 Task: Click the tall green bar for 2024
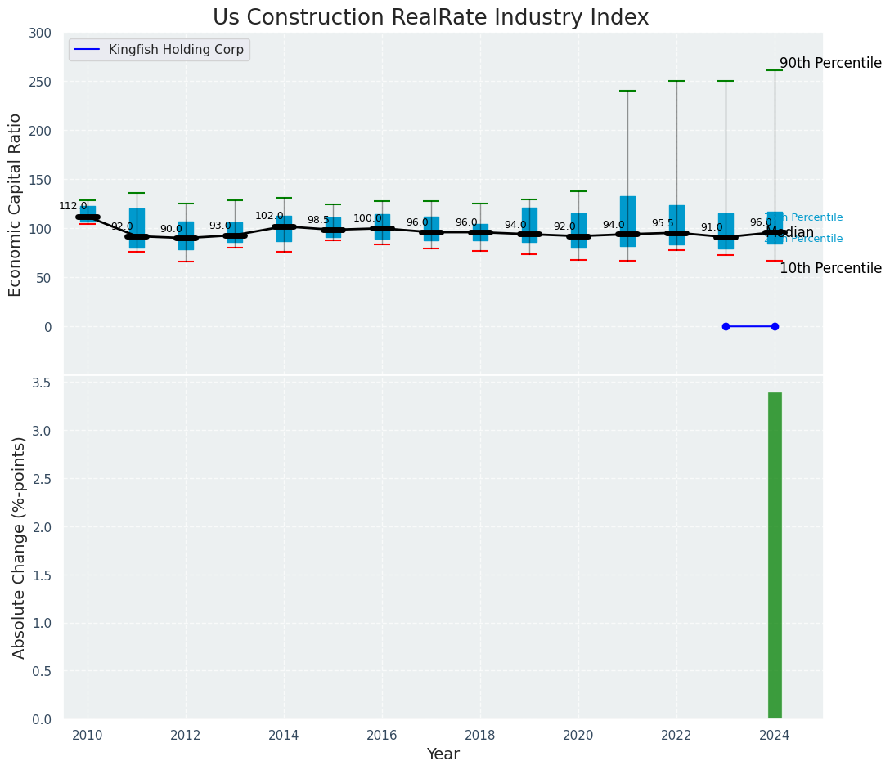[775, 555]
